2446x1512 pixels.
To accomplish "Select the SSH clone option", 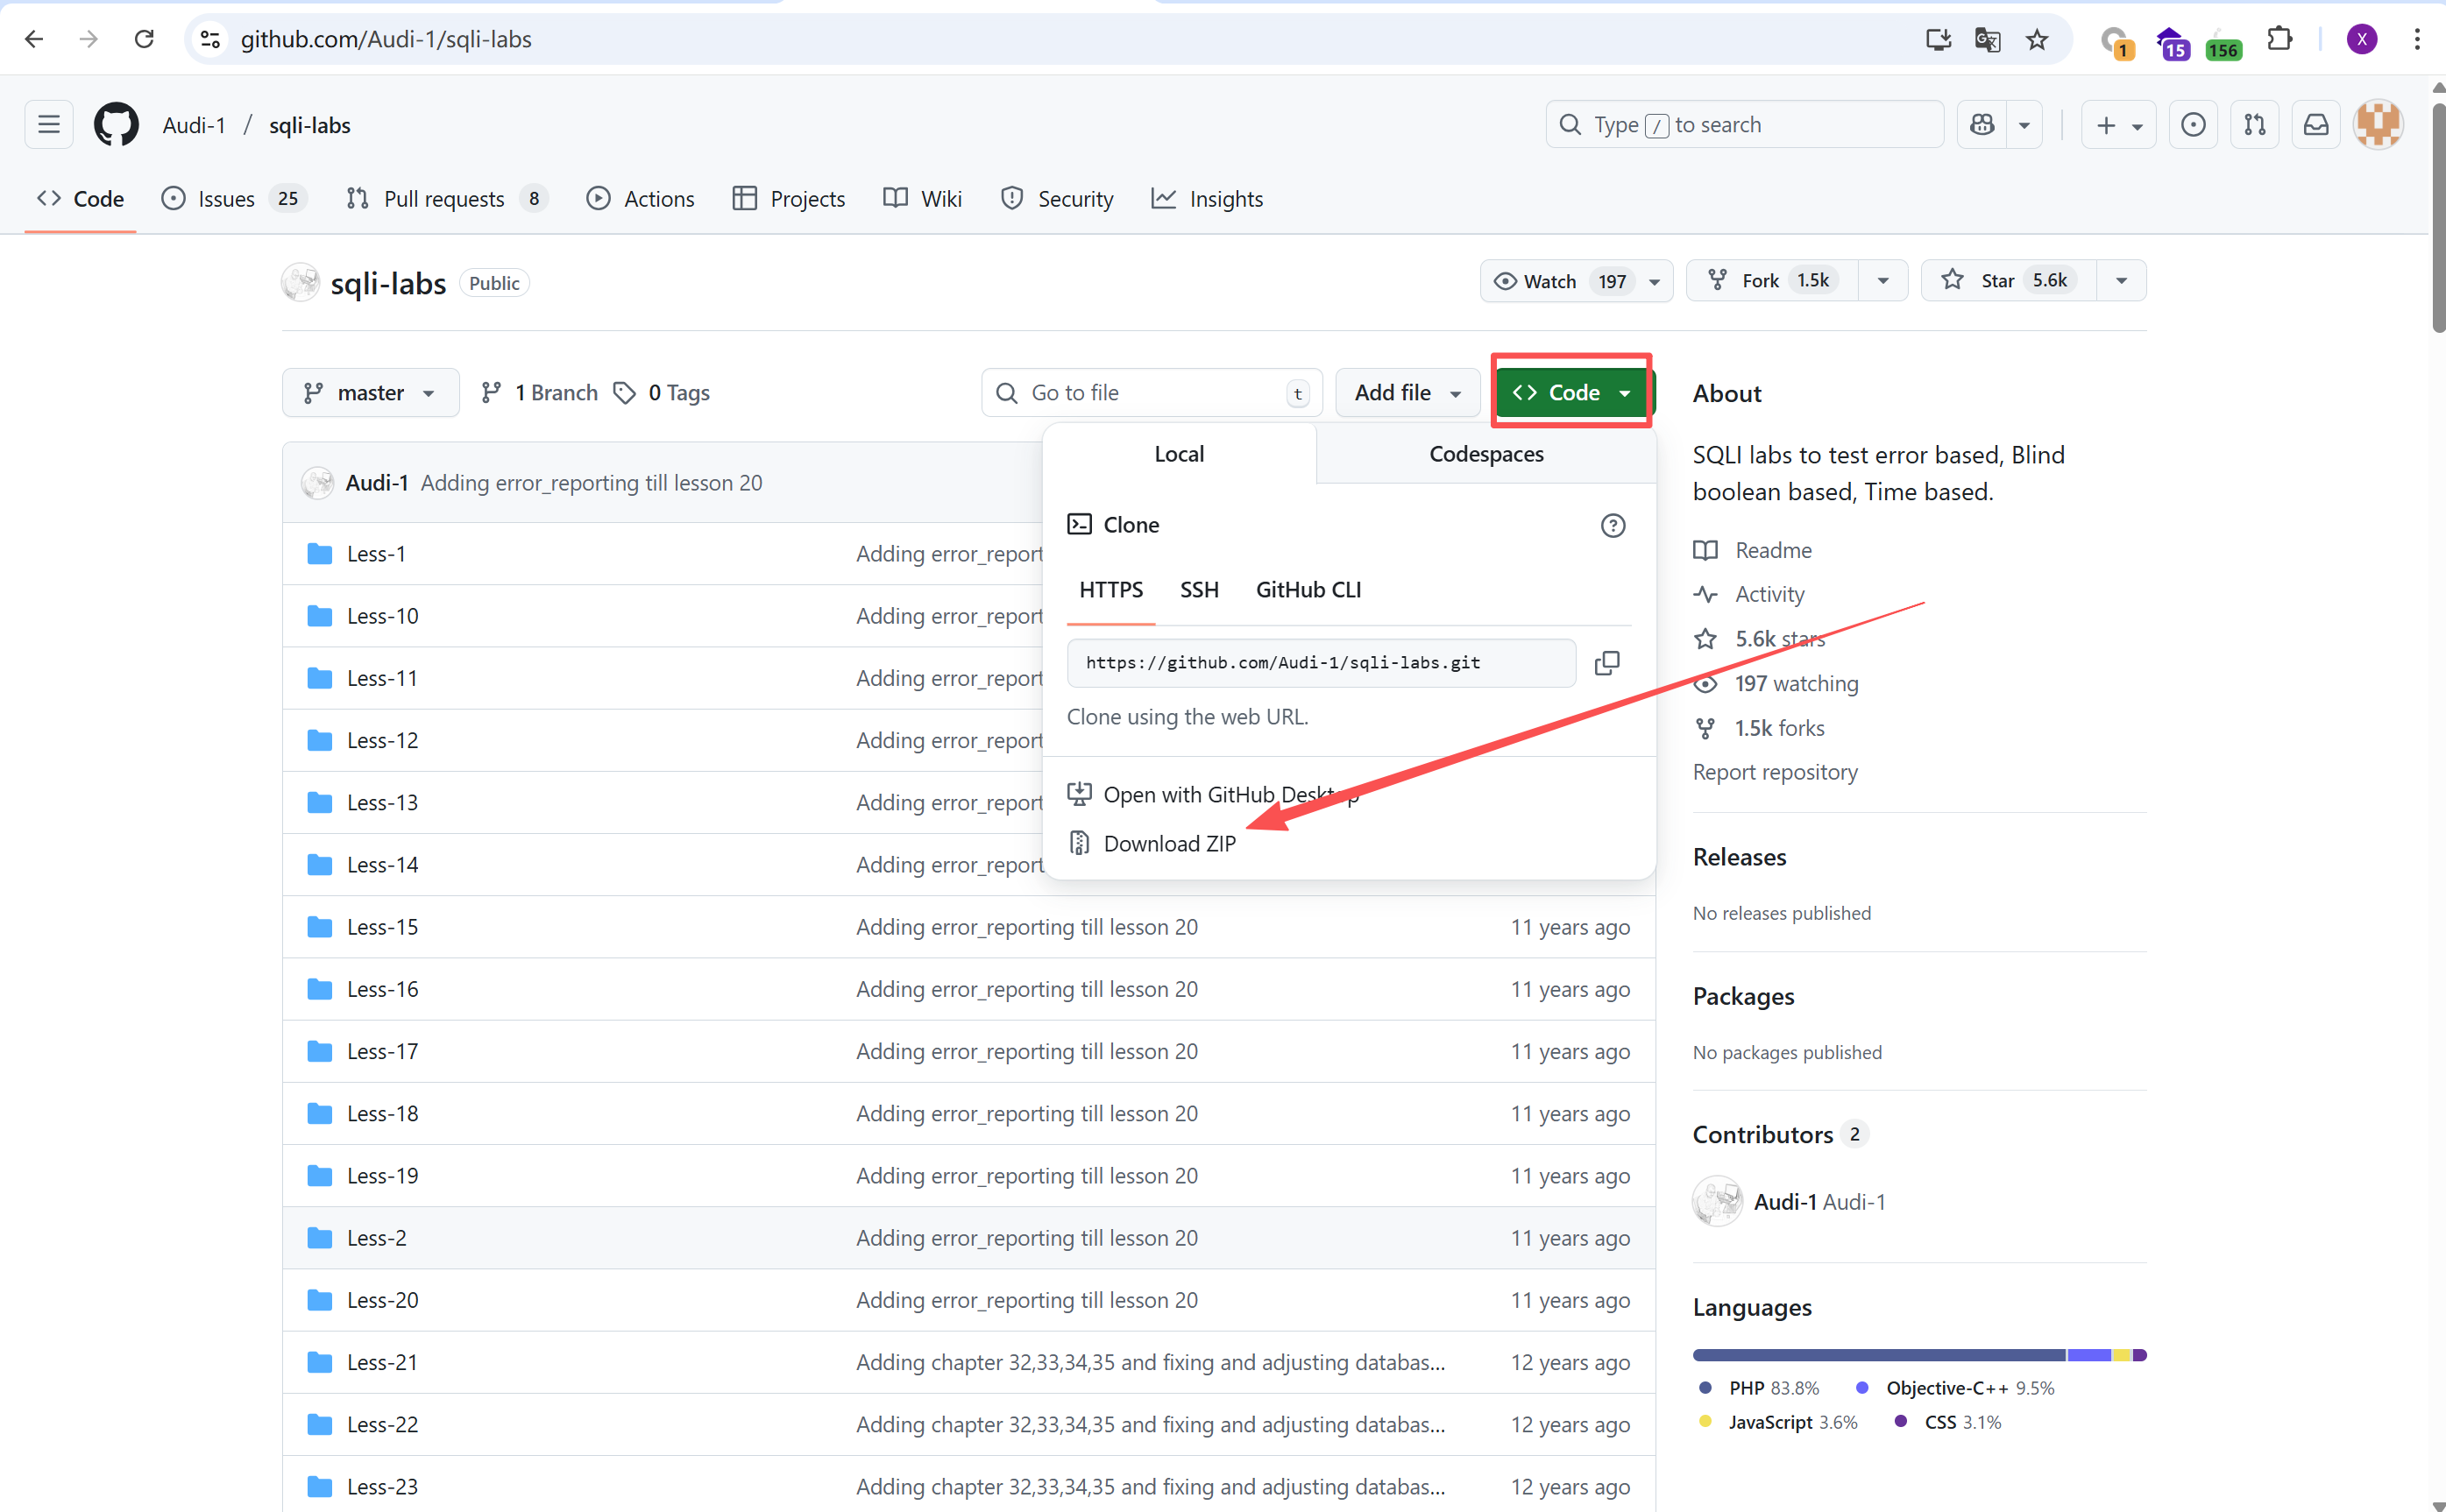I will click(x=1199, y=590).
